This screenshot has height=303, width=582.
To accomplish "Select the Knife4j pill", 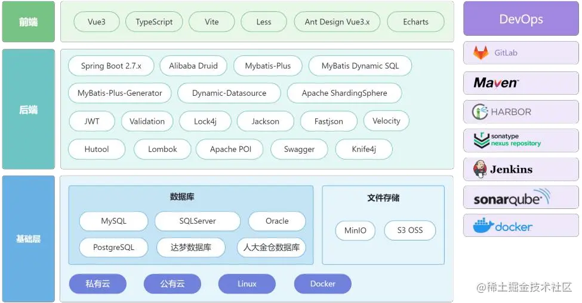I will 364,149.
